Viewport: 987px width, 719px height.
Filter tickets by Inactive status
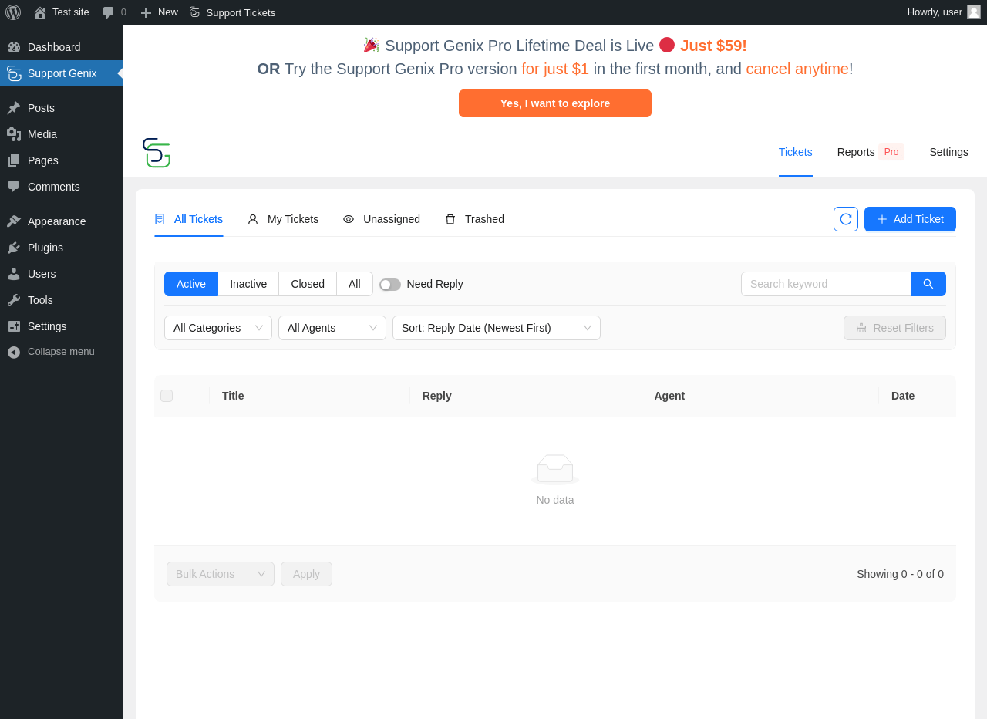coord(248,284)
